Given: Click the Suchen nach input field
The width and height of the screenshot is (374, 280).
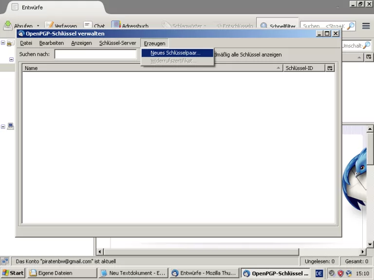Looking at the screenshot, I should tap(95, 54).
